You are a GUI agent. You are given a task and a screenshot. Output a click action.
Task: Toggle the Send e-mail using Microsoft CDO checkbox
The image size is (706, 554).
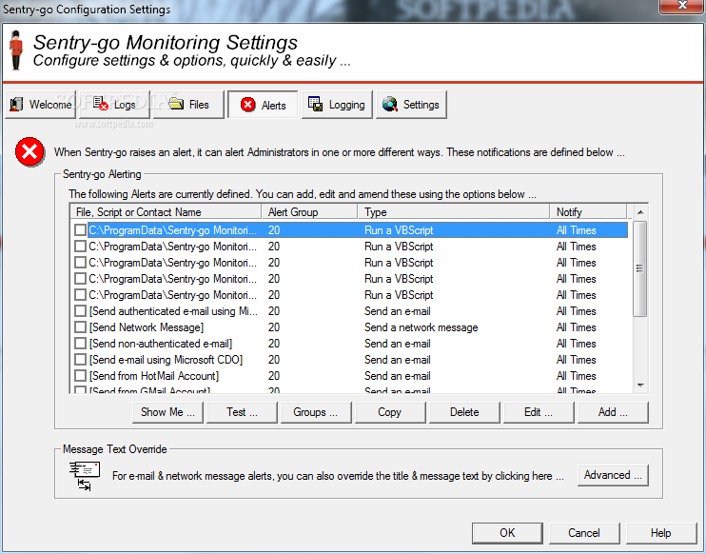click(x=80, y=360)
